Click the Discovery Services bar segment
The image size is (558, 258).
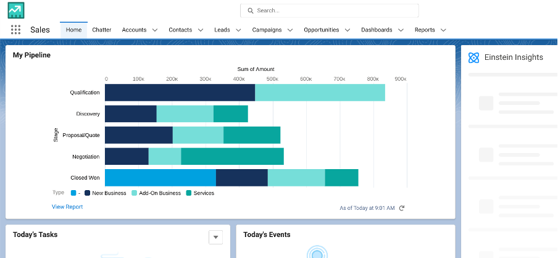[x=231, y=114]
